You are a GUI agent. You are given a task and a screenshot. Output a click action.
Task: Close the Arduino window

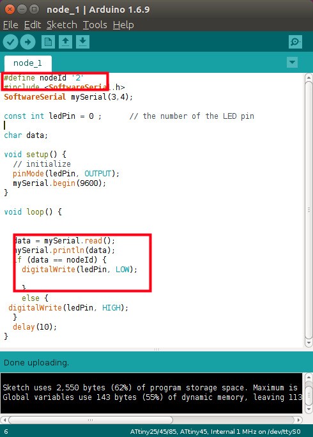(10, 10)
